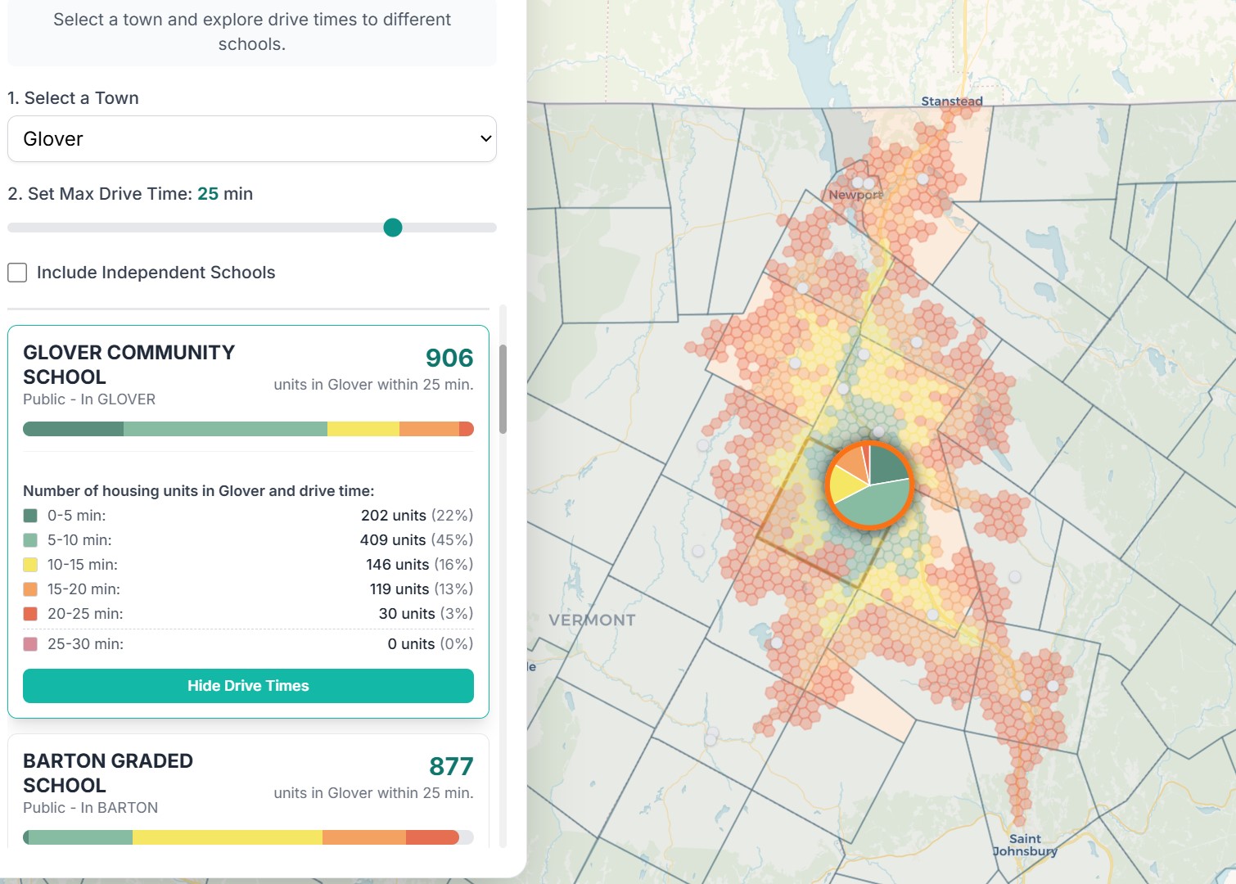Click the Stanstead label on the map

click(x=951, y=101)
